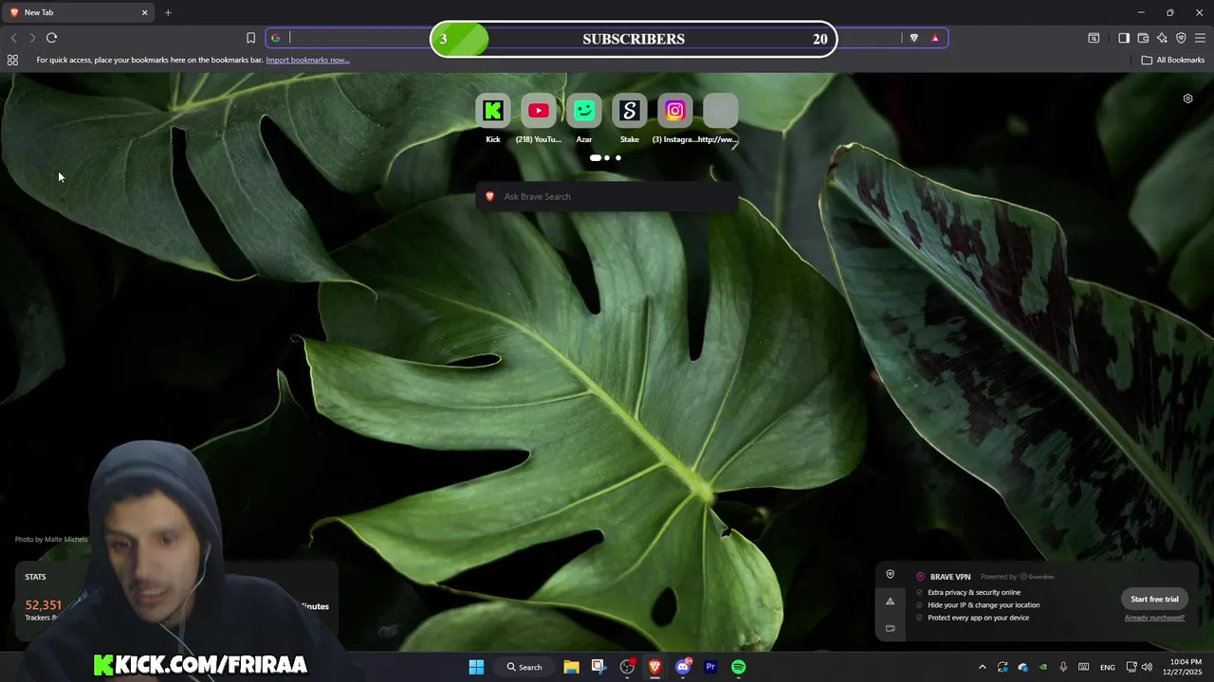The height and width of the screenshot is (682, 1214).
Task: Select the New Tab browser tab
Action: click(x=78, y=12)
